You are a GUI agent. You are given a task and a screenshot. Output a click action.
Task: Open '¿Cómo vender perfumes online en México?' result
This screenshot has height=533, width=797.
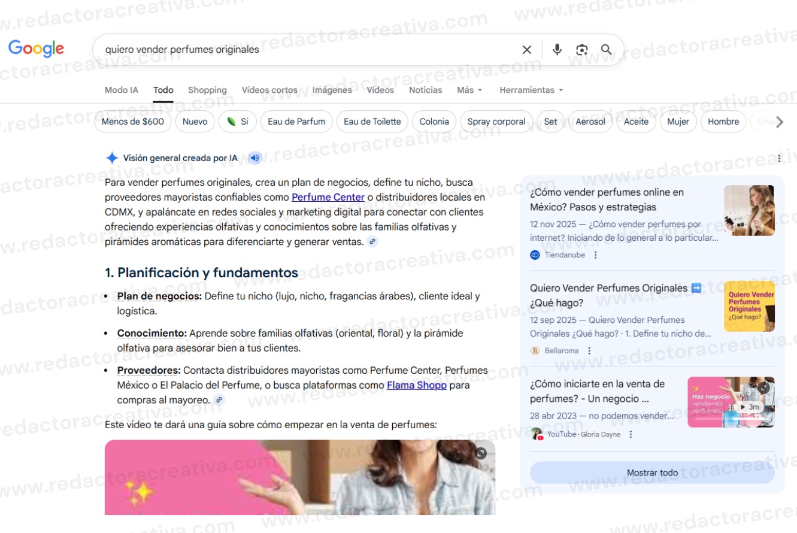607,199
